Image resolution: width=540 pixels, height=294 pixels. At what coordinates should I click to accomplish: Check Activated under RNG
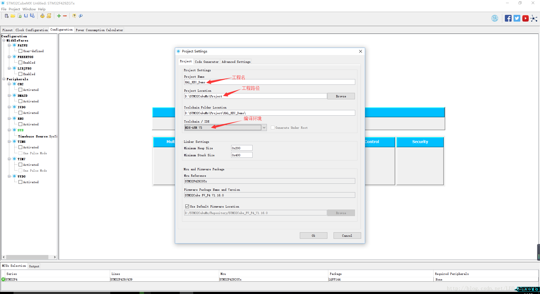[20, 124]
